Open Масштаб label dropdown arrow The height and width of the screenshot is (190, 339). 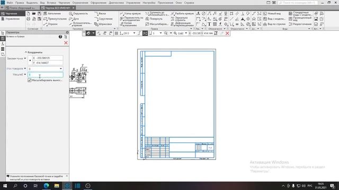(25, 74)
